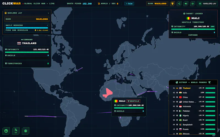The width and height of the screenshot is (220, 137).
Task: Click the share icon in the header
Action: tap(179, 4)
